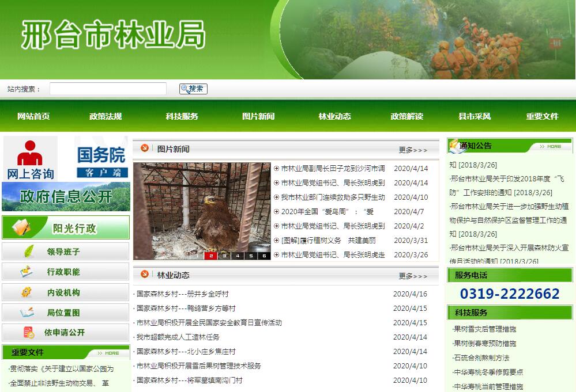Open news 市林业局党组书记、局长张明虎走
The height and width of the screenshot is (392, 576).
coord(333,255)
